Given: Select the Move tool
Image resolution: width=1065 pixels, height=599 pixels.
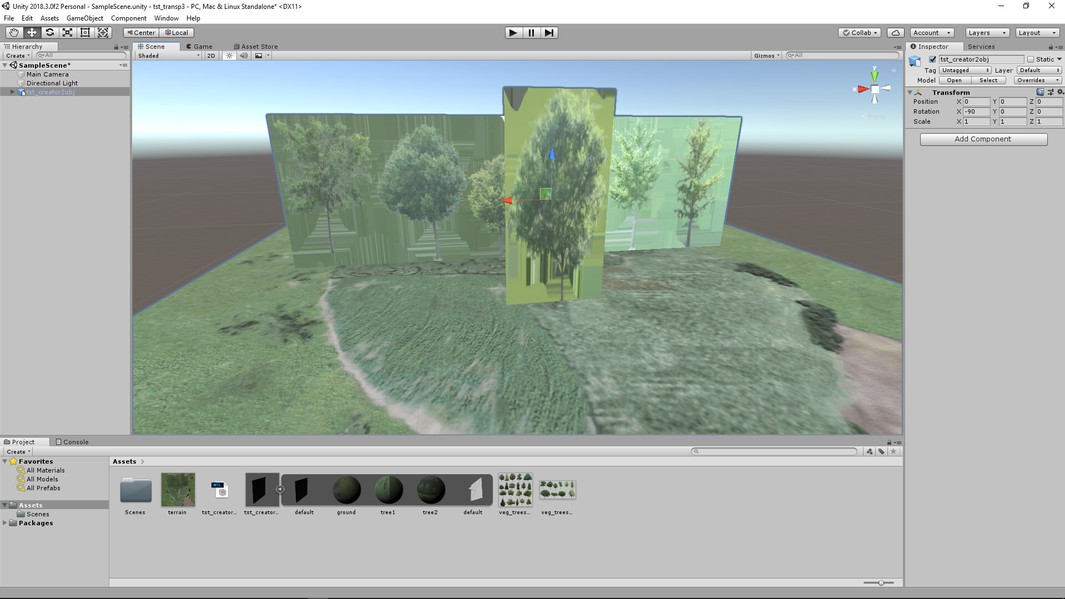Looking at the screenshot, I should click(32, 32).
